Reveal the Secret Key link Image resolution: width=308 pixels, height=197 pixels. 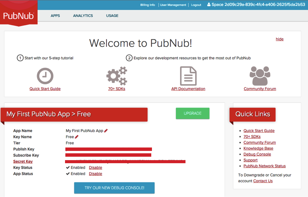tap(23, 161)
